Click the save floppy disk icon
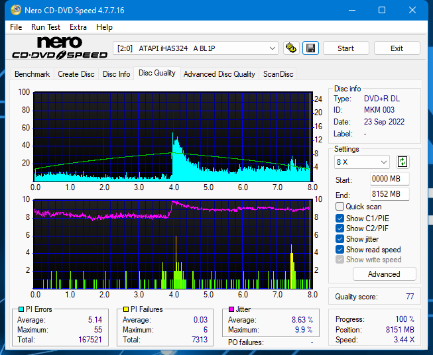This screenshot has width=433, height=355. (x=311, y=48)
